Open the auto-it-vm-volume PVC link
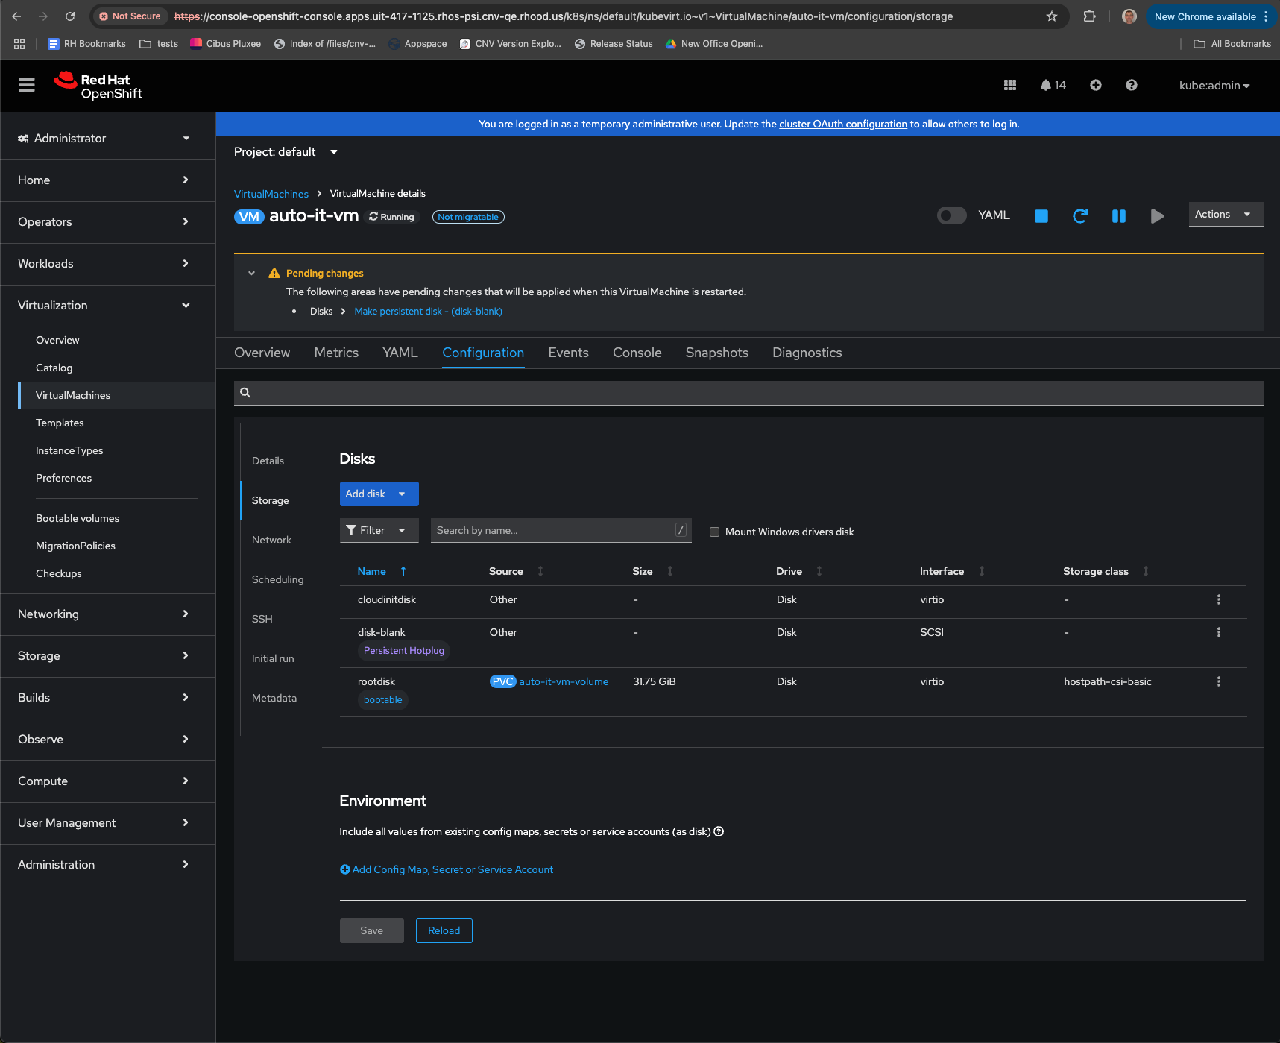Screen dimensions: 1280x1043 (x=564, y=681)
